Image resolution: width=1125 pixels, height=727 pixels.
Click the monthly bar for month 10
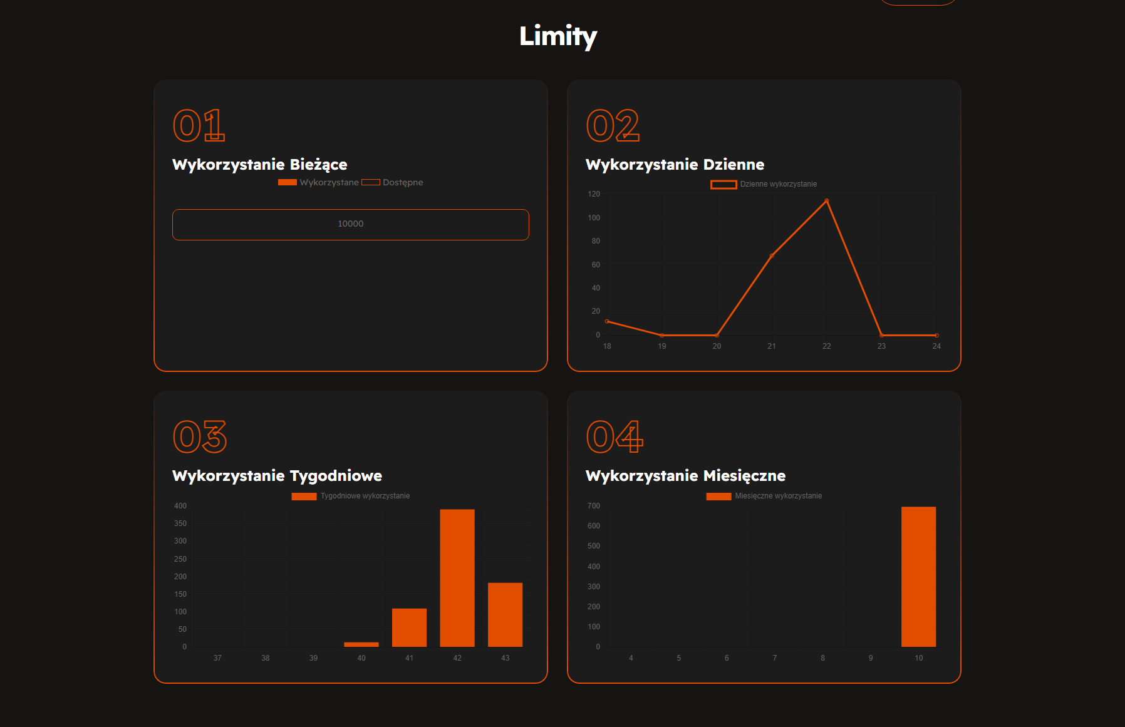click(919, 577)
